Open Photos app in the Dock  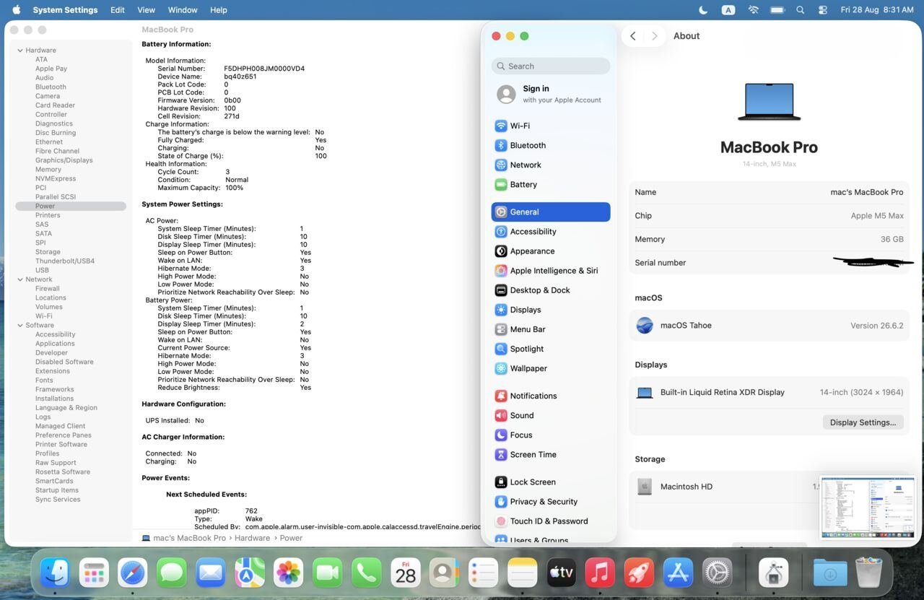click(288, 573)
